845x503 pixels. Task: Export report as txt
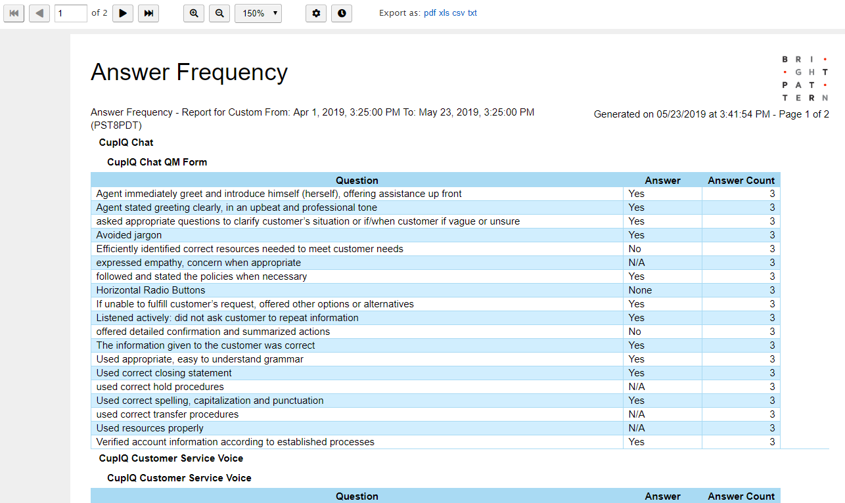tap(472, 13)
